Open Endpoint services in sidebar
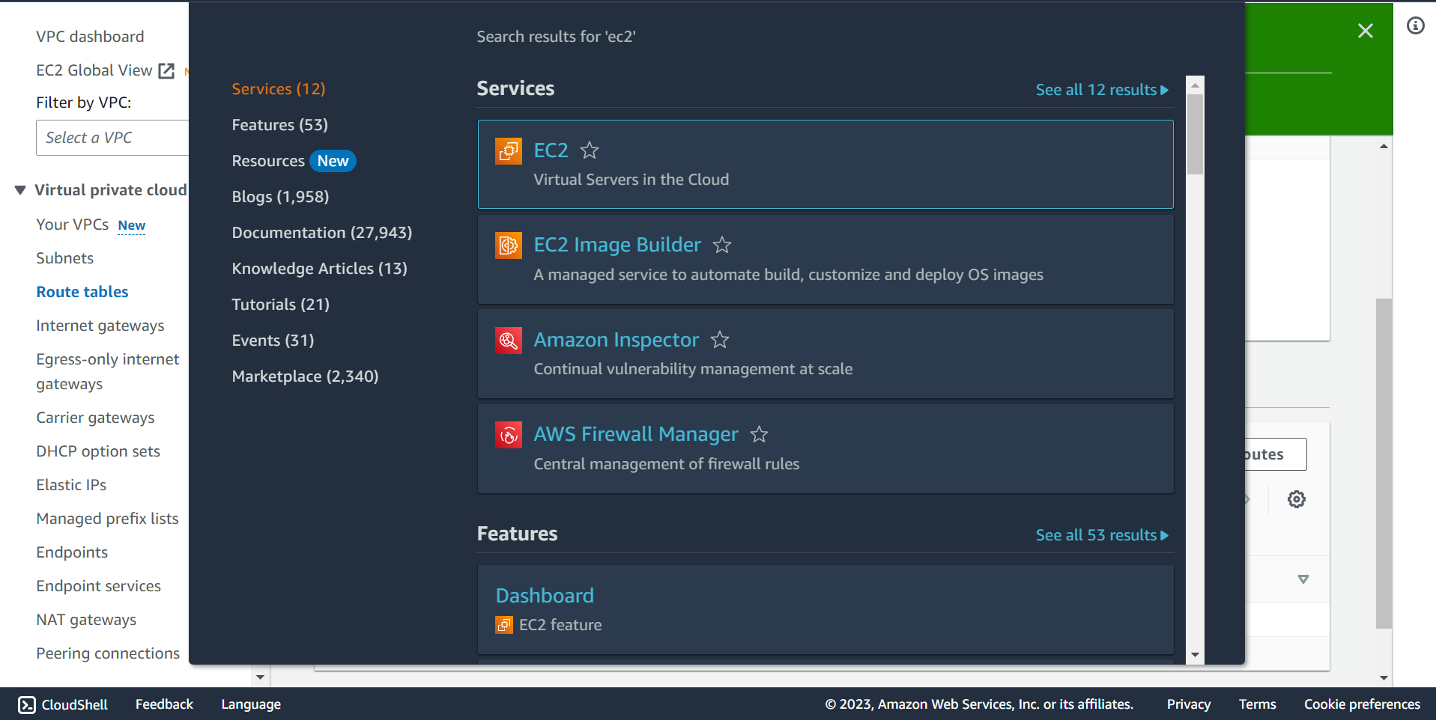The height and width of the screenshot is (720, 1436). click(99, 586)
